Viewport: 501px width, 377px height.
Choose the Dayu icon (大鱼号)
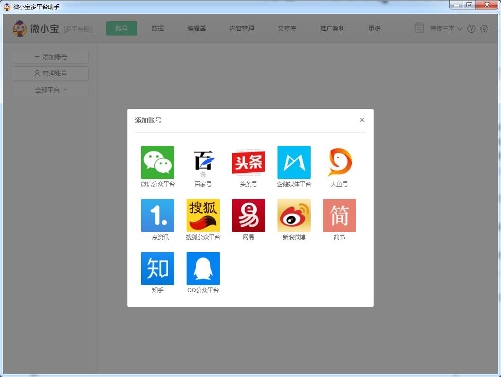click(x=340, y=162)
